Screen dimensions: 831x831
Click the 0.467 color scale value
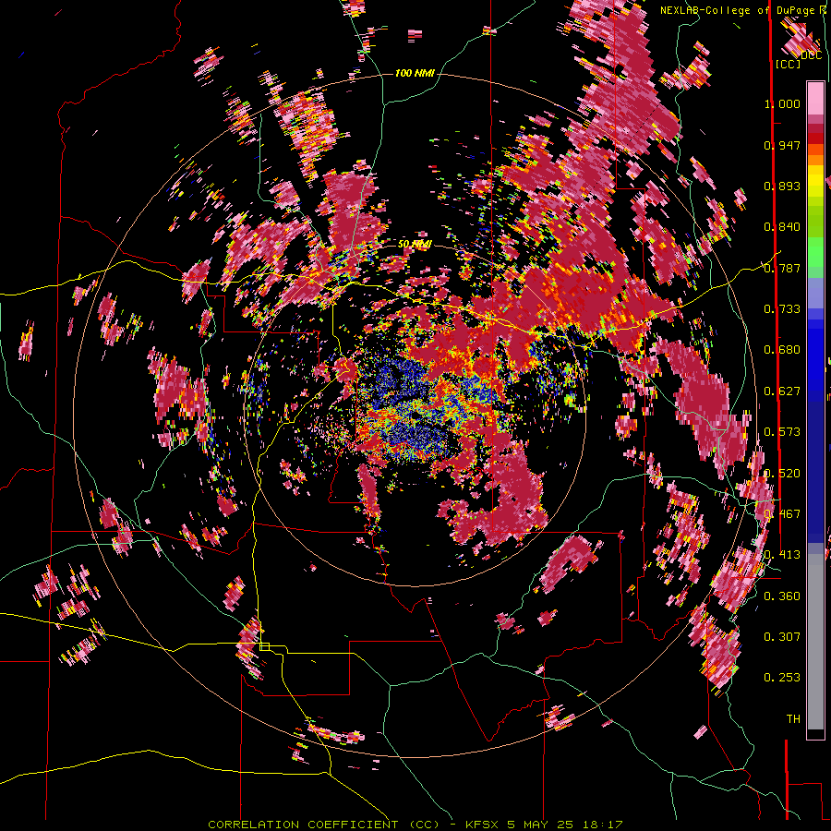click(x=782, y=514)
